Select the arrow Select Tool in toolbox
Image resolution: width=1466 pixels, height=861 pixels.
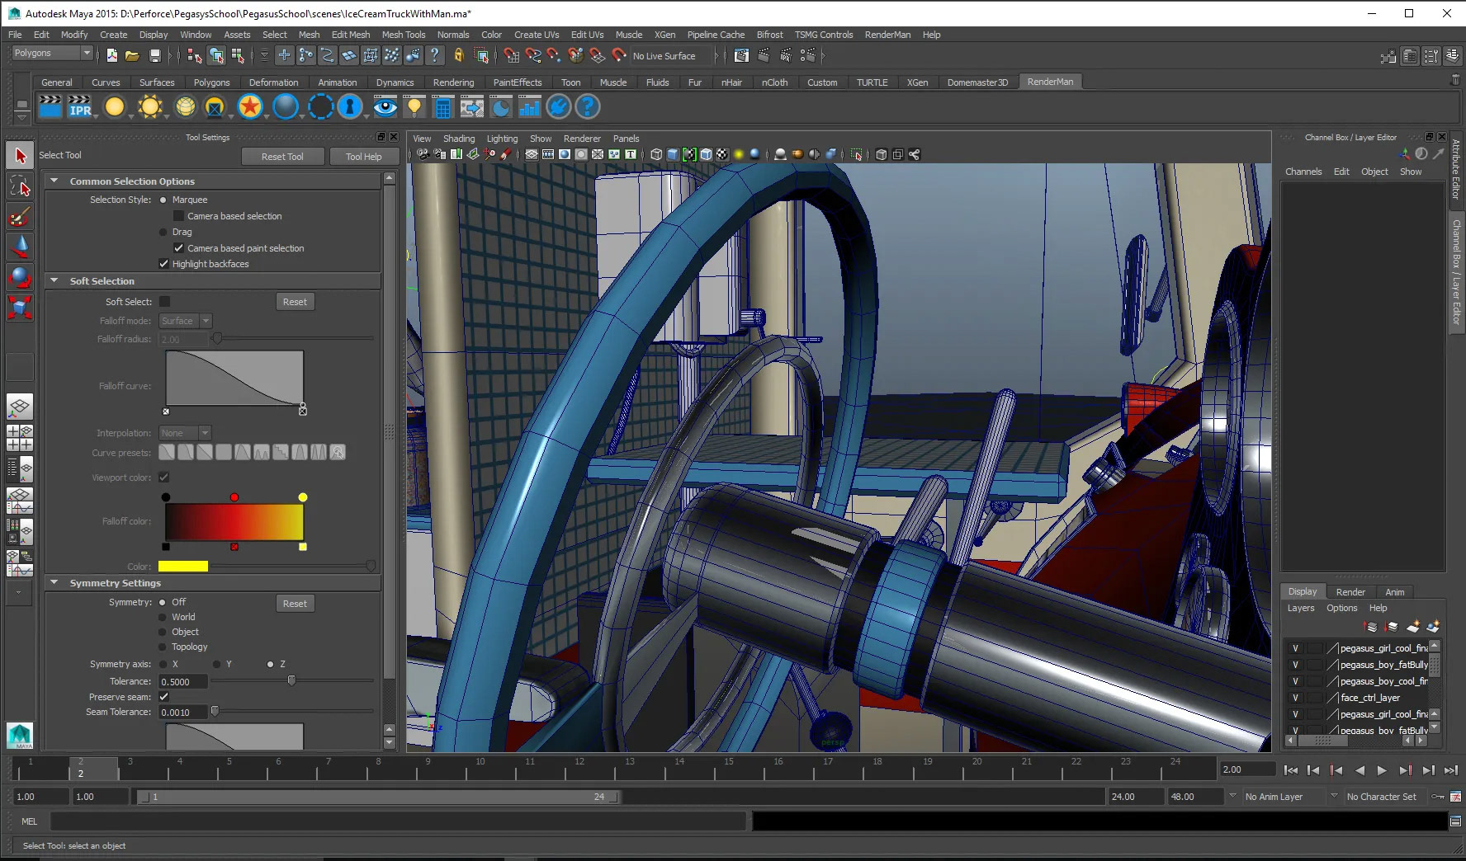click(20, 156)
